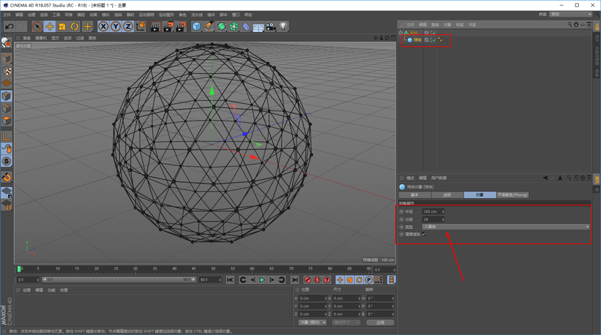The image size is (601, 335).
Task: Click the Render View clapperboard icon
Action: [155, 27]
